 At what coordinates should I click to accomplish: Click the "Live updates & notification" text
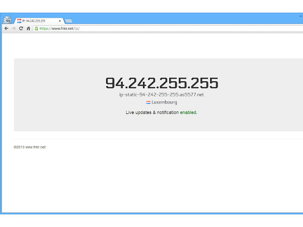tap(152, 112)
